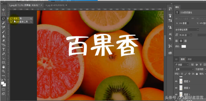
Task: Switch to the 4.jpg document tab
Action: [55, 5]
